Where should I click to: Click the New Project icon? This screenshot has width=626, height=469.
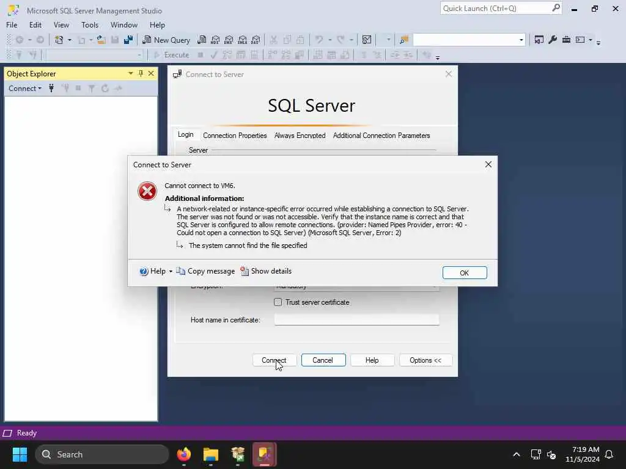click(59, 40)
